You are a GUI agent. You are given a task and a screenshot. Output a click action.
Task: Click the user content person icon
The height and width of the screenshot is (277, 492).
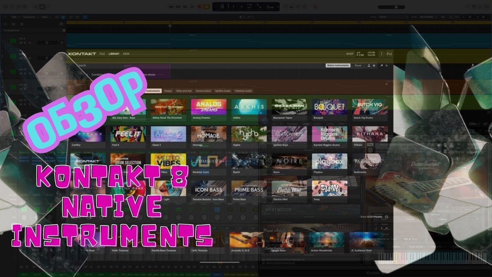coord(369,65)
